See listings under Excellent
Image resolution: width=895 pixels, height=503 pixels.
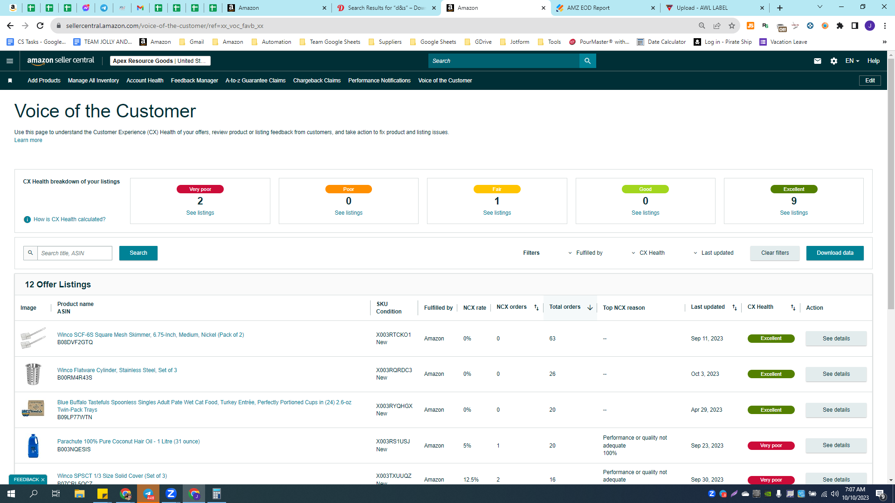[x=794, y=213]
